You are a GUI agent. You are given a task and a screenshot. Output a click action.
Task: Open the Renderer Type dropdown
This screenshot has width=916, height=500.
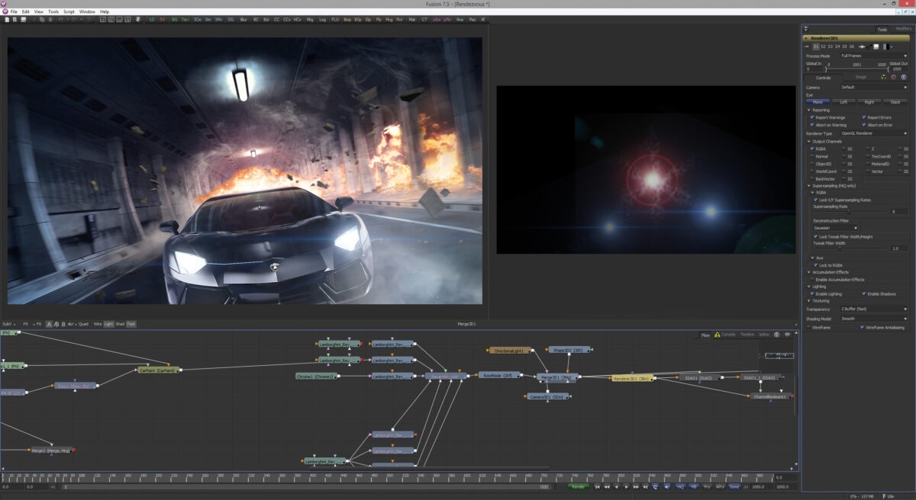pyautogui.click(x=873, y=133)
